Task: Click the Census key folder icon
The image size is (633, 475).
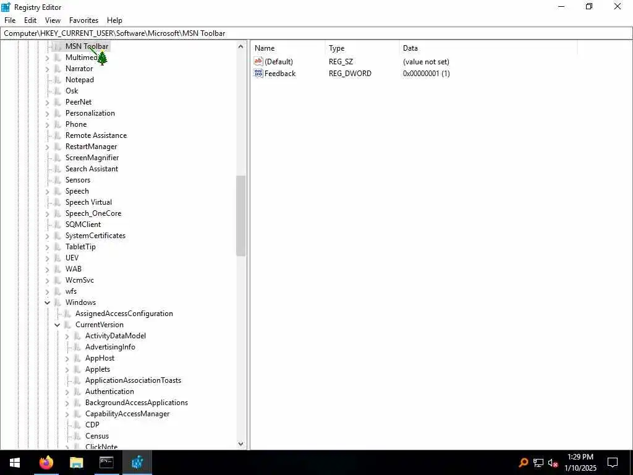Action: [x=78, y=436]
